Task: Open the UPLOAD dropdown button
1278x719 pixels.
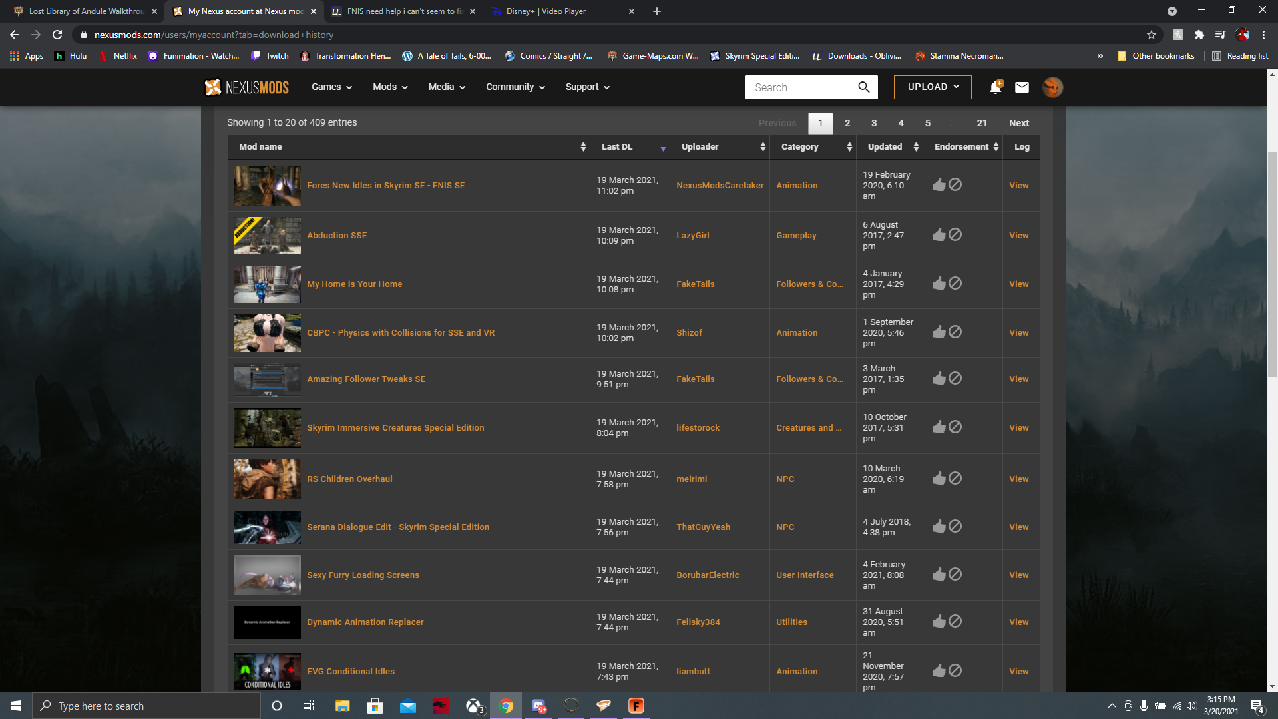Action: pos(933,87)
